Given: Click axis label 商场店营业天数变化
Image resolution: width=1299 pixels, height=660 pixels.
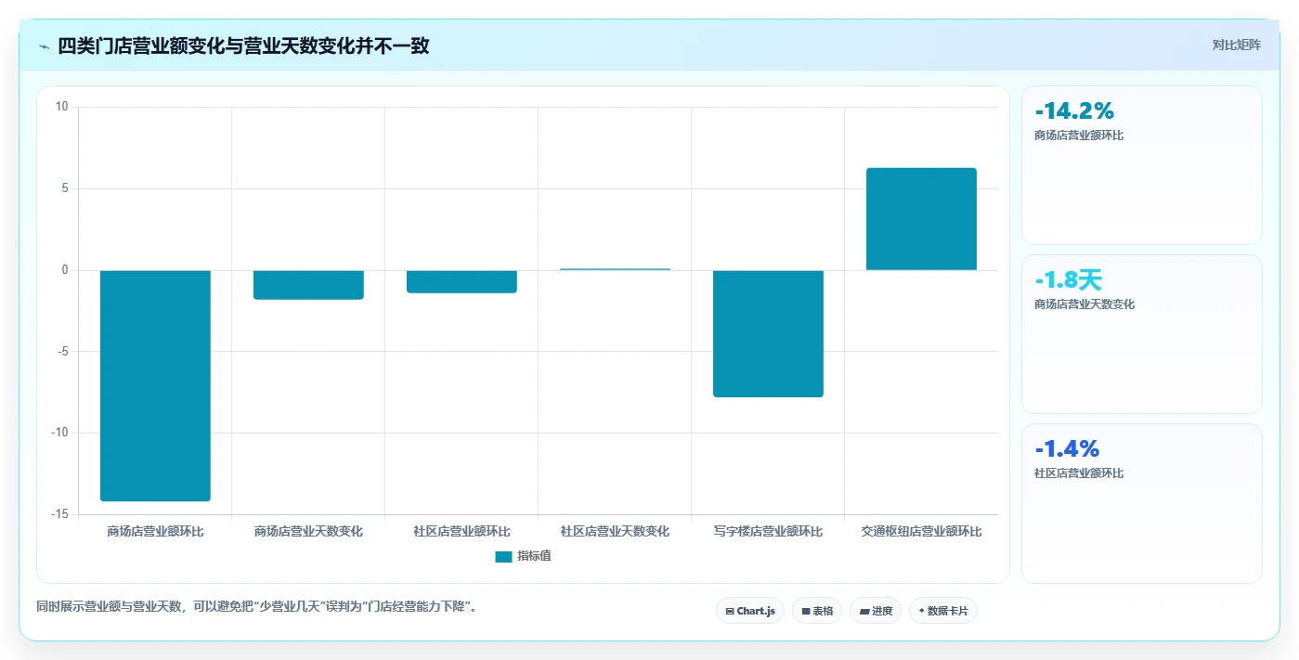Looking at the screenshot, I should tap(308, 532).
